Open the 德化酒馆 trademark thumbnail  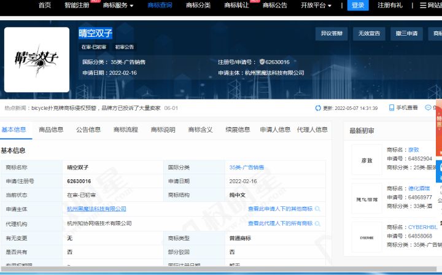coord(366,199)
